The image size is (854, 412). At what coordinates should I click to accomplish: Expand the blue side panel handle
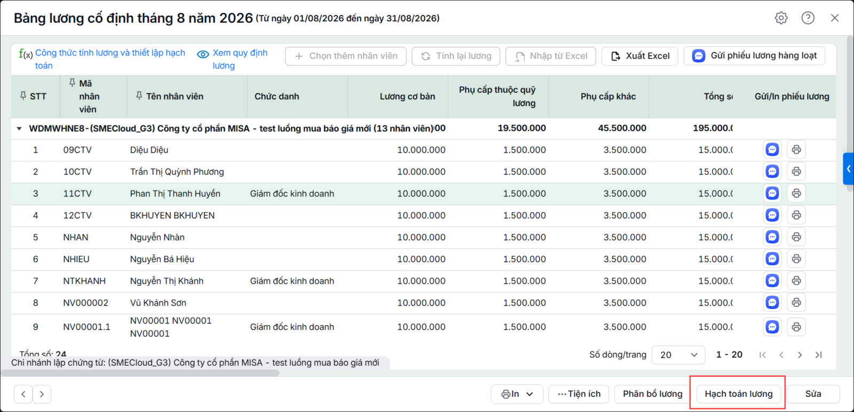point(848,169)
